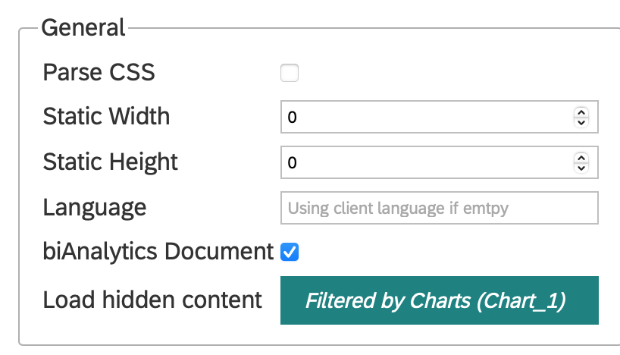Increase Static Width with the up arrow
Image resolution: width=620 pixels, height=355 pixels.
coord(581,112)
